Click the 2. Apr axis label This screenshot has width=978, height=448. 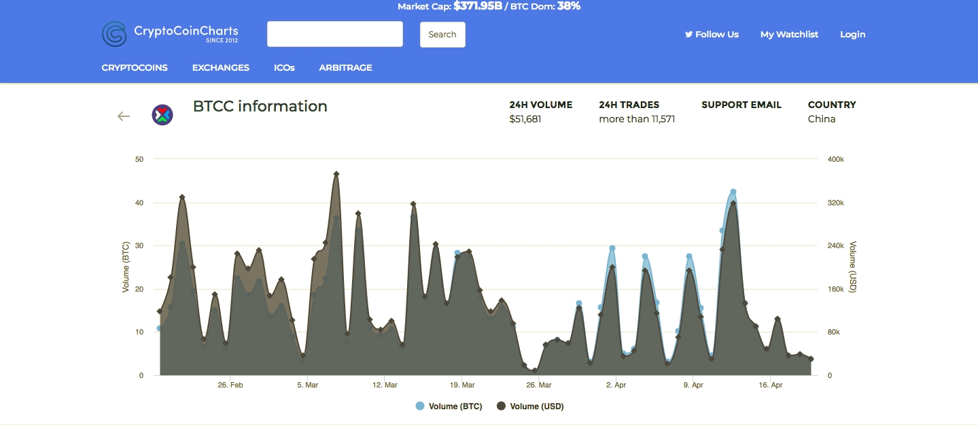[x=616, y=385]
